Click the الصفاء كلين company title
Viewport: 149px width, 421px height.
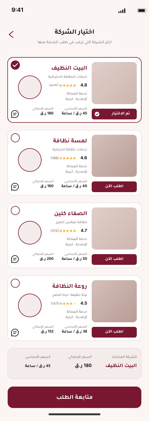[71, 214]
